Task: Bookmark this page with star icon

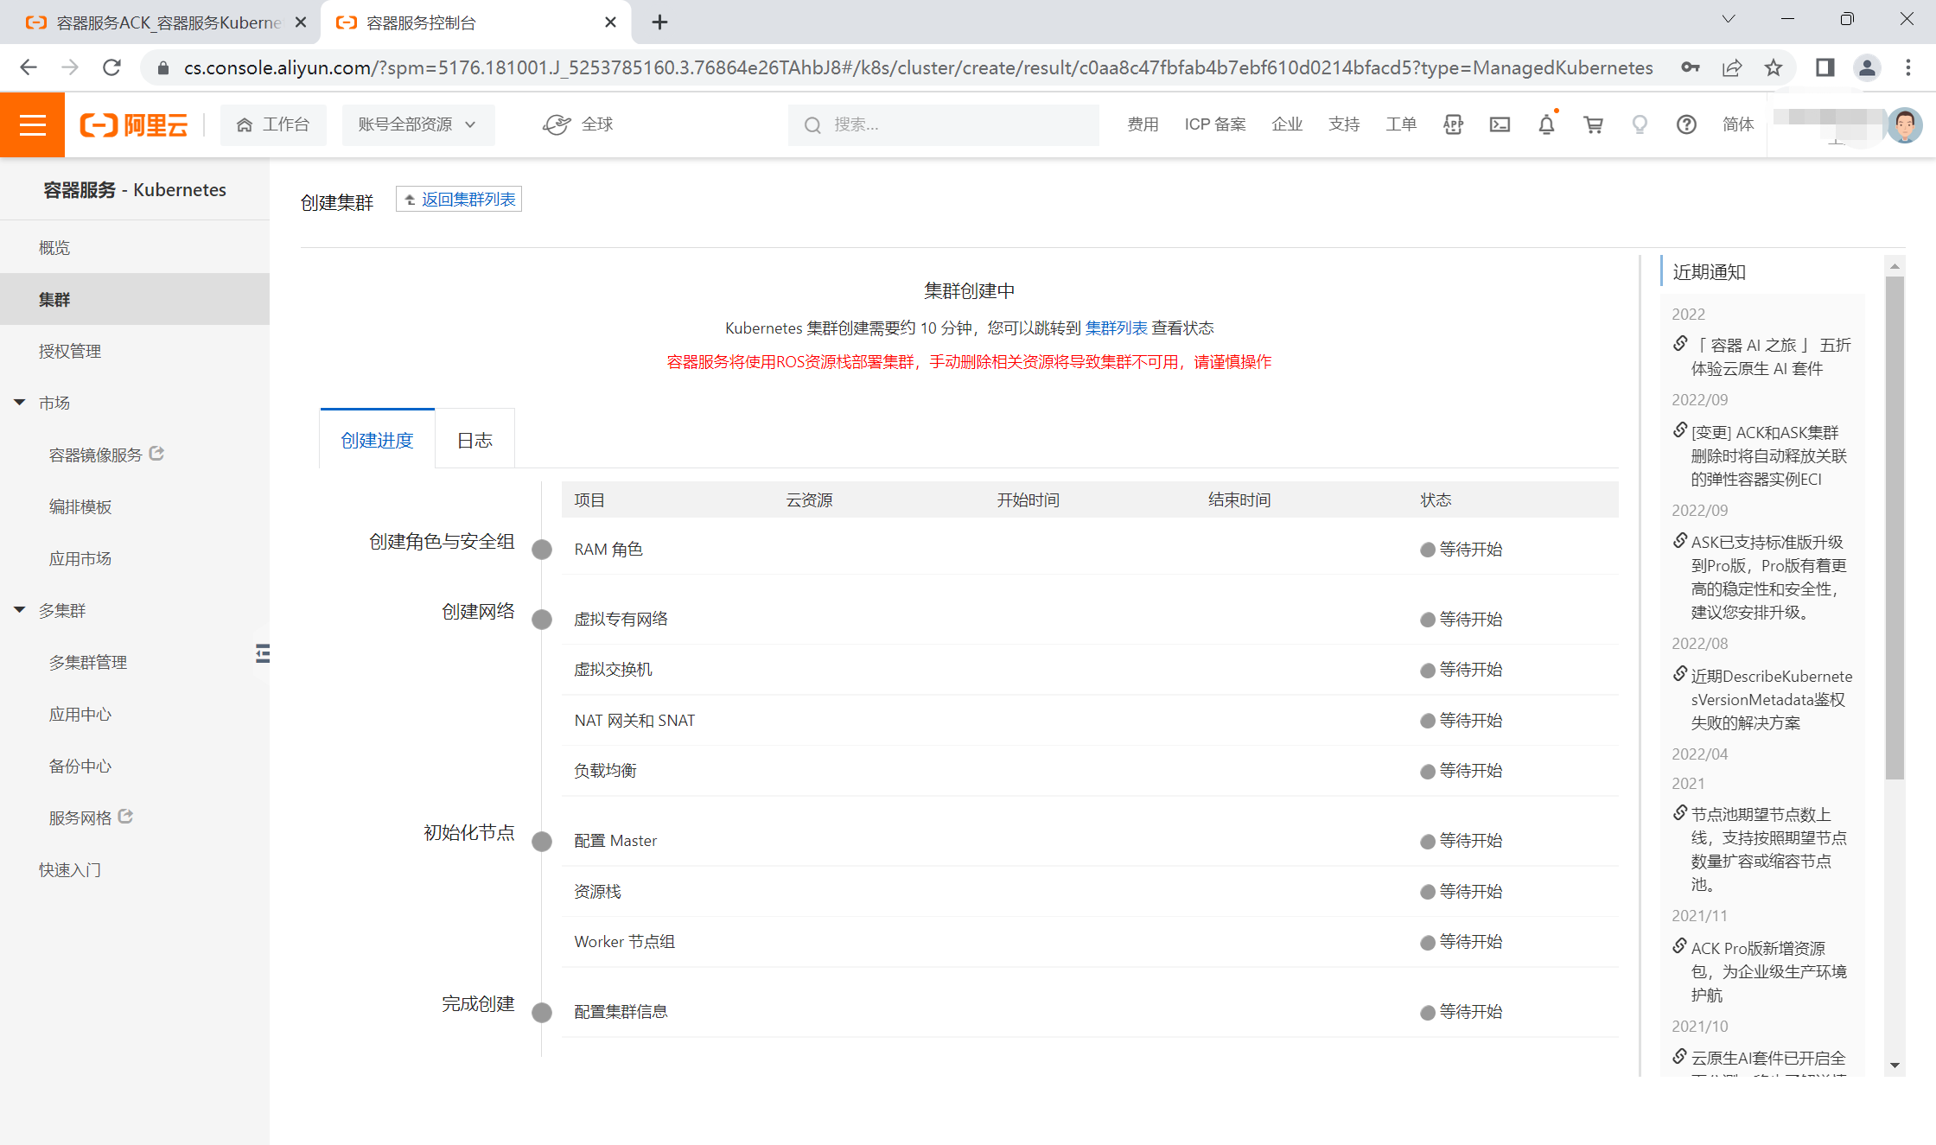Action: click(1774, 67)
